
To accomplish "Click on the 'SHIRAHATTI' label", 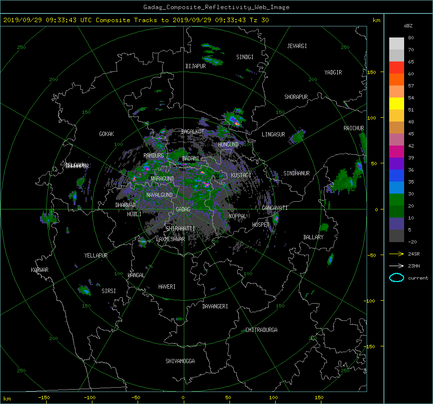I will 180,229.
